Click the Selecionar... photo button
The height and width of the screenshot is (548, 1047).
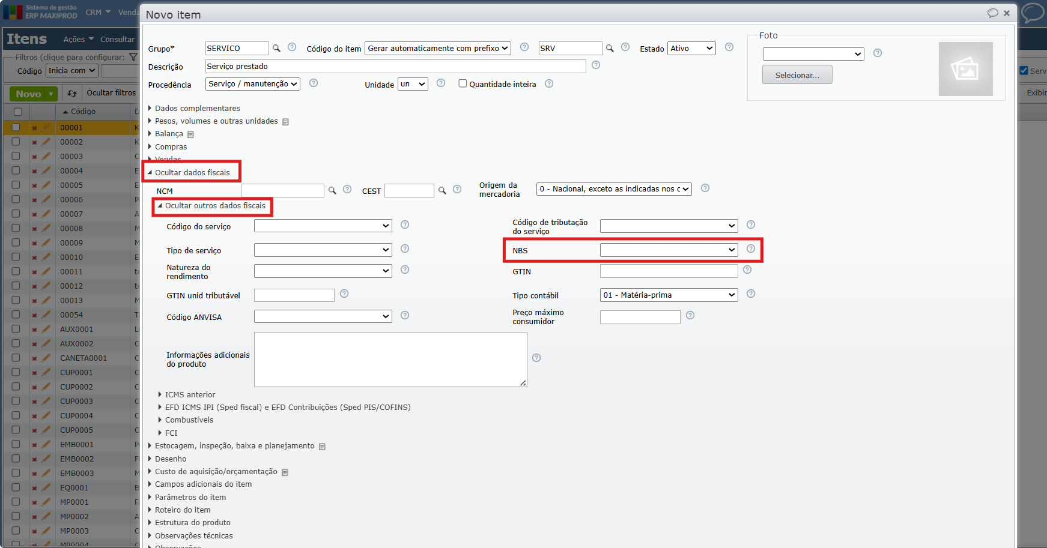[797, 75]
